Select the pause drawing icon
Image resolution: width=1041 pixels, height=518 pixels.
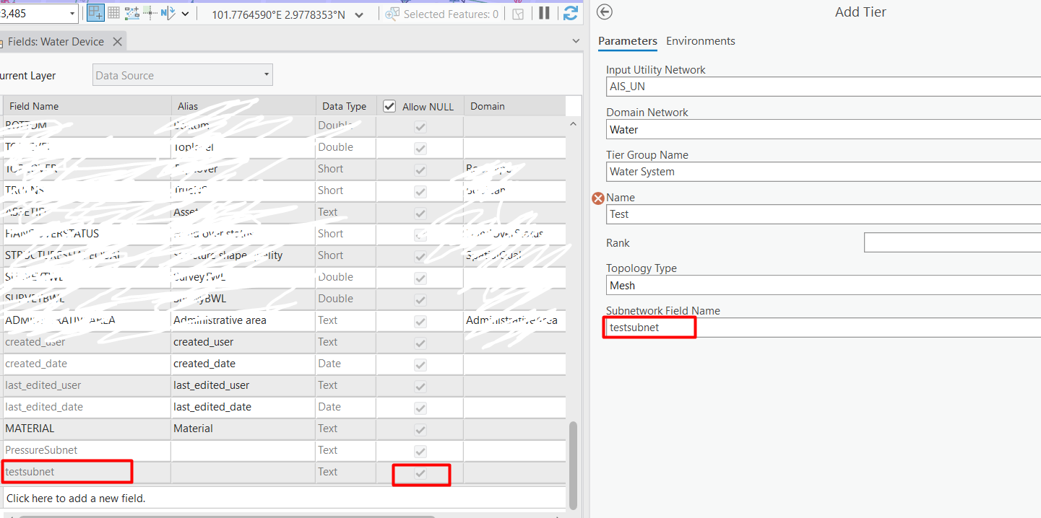tap(545, 13)
